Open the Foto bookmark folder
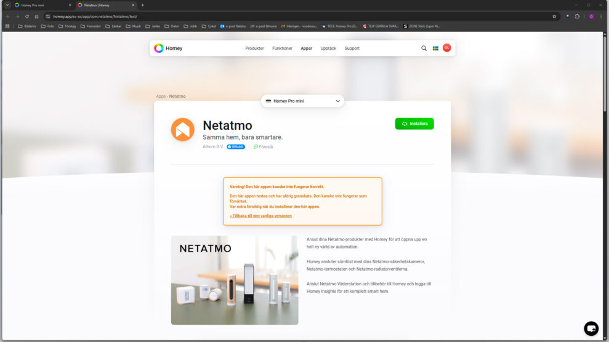Image resolution: width=609 pixels, height=342 pixels. click(x=47, y=26)
